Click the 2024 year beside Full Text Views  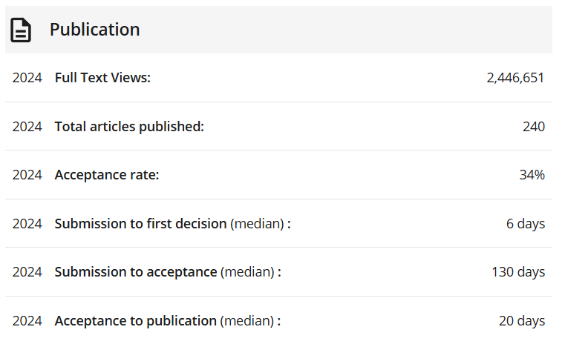27,78
